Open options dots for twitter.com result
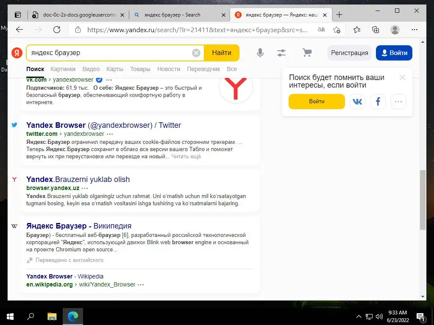The height and width of the screenshot is (325, 434). pos(110,134)
